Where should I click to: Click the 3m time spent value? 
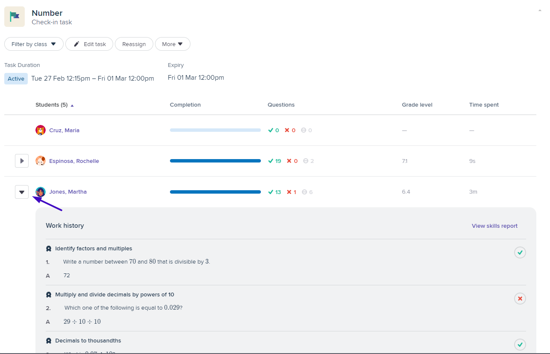click(x=473, y=192)
